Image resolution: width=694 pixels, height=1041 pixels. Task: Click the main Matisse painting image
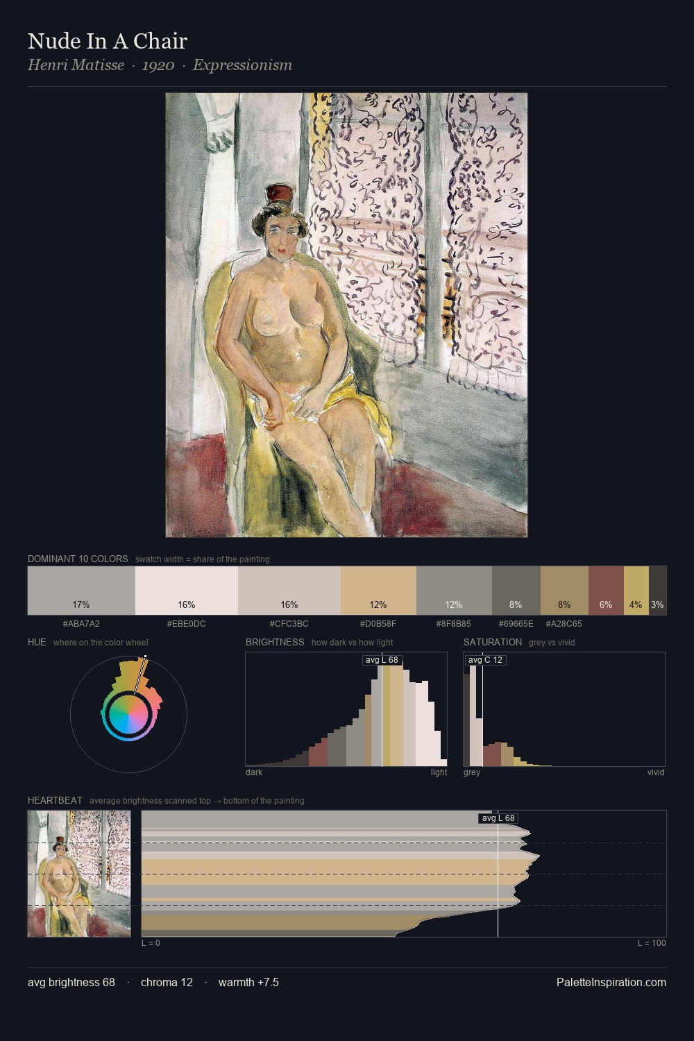click(x=346, y=315)
